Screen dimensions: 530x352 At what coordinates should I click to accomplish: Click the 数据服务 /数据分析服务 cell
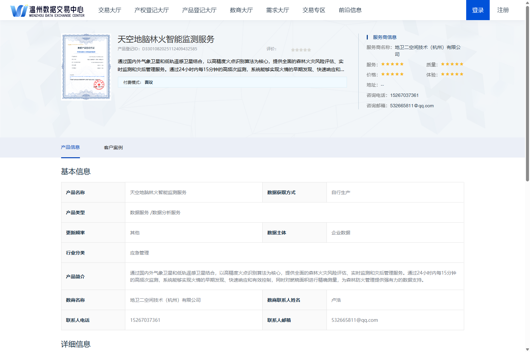click(294, 213)
